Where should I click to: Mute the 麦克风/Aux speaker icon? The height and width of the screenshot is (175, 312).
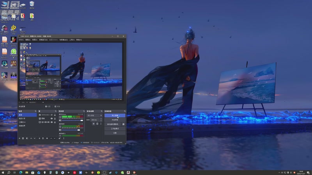pos(60,120)
